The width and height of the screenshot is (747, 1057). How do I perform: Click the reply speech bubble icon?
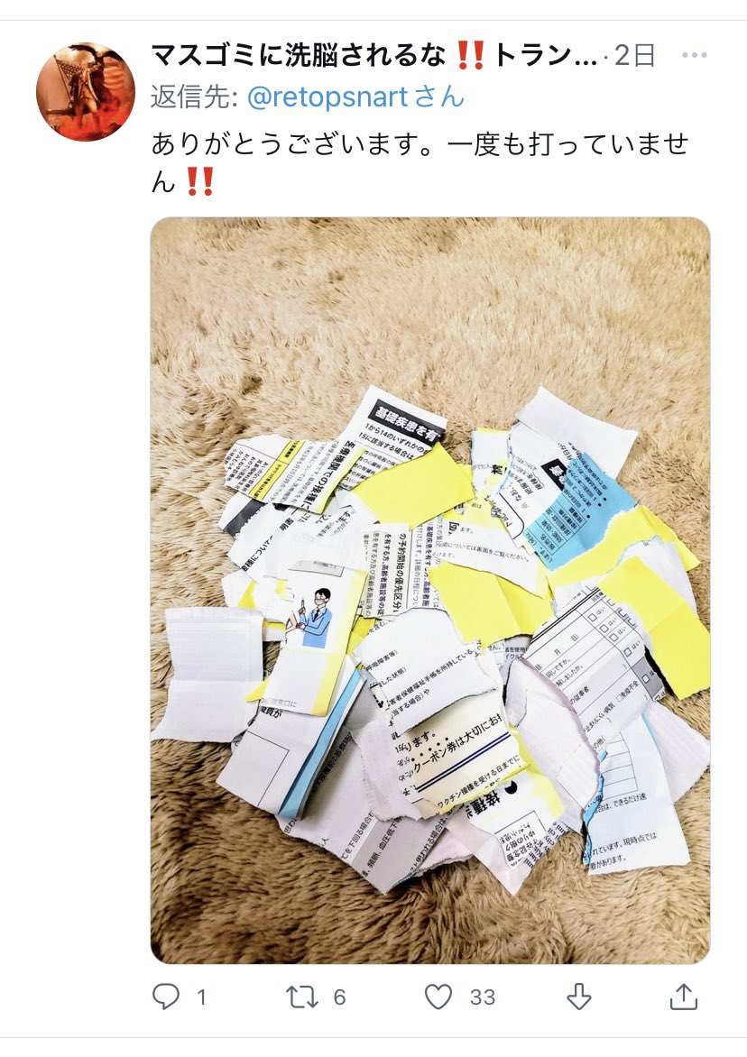(x=166, y=997)
